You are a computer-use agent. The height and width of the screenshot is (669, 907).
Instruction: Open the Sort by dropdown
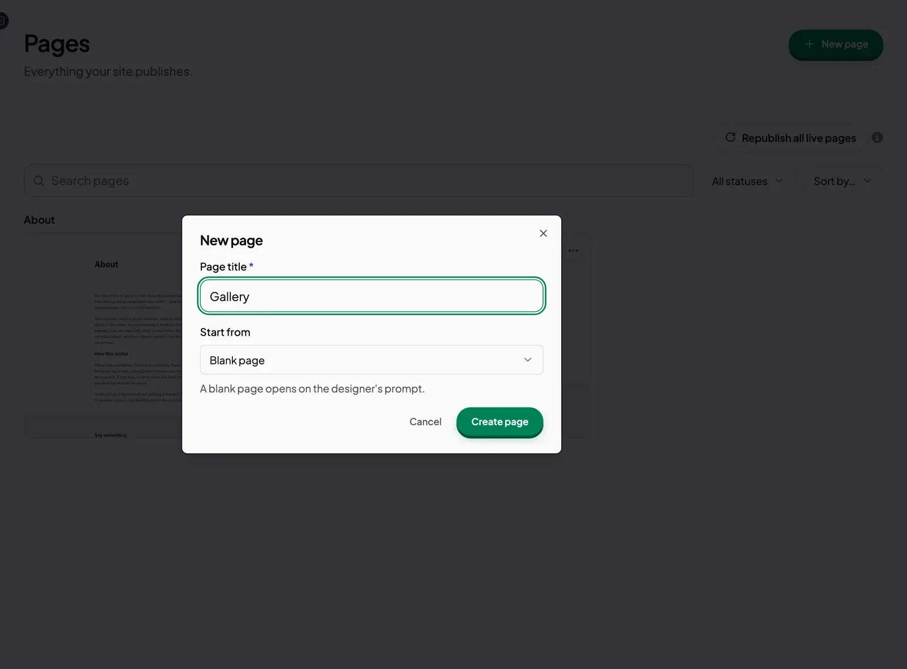click(x=842, y=181)
